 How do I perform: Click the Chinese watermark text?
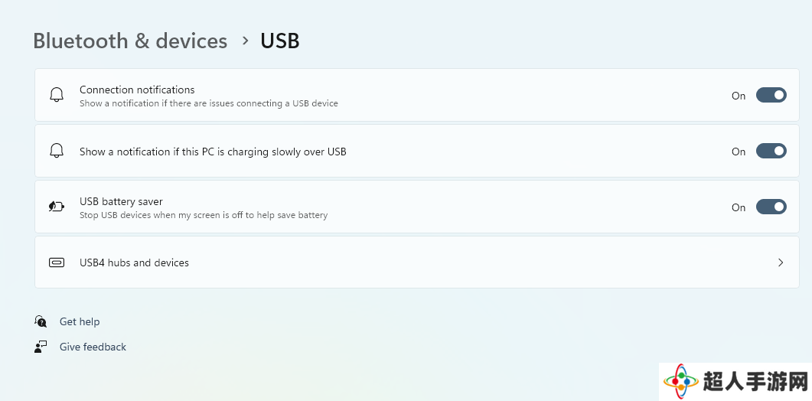click(x=755, y=383)
